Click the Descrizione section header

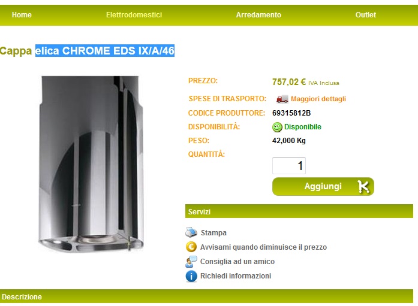(x=206, y=296)
